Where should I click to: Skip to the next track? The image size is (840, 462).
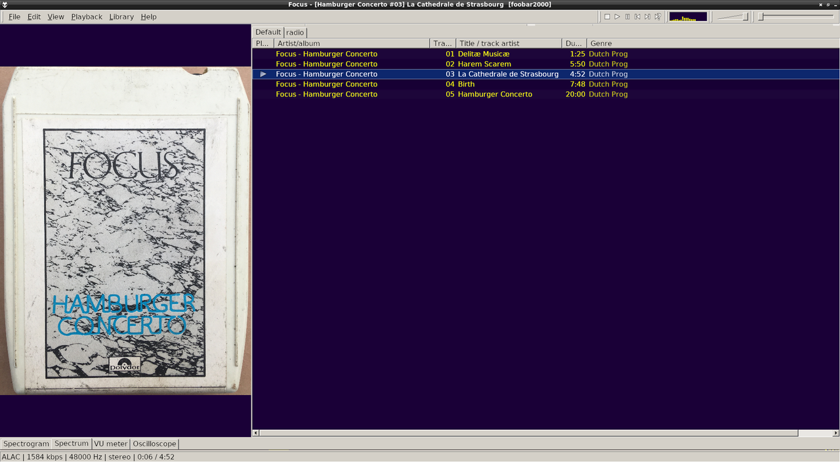(647, 16)
